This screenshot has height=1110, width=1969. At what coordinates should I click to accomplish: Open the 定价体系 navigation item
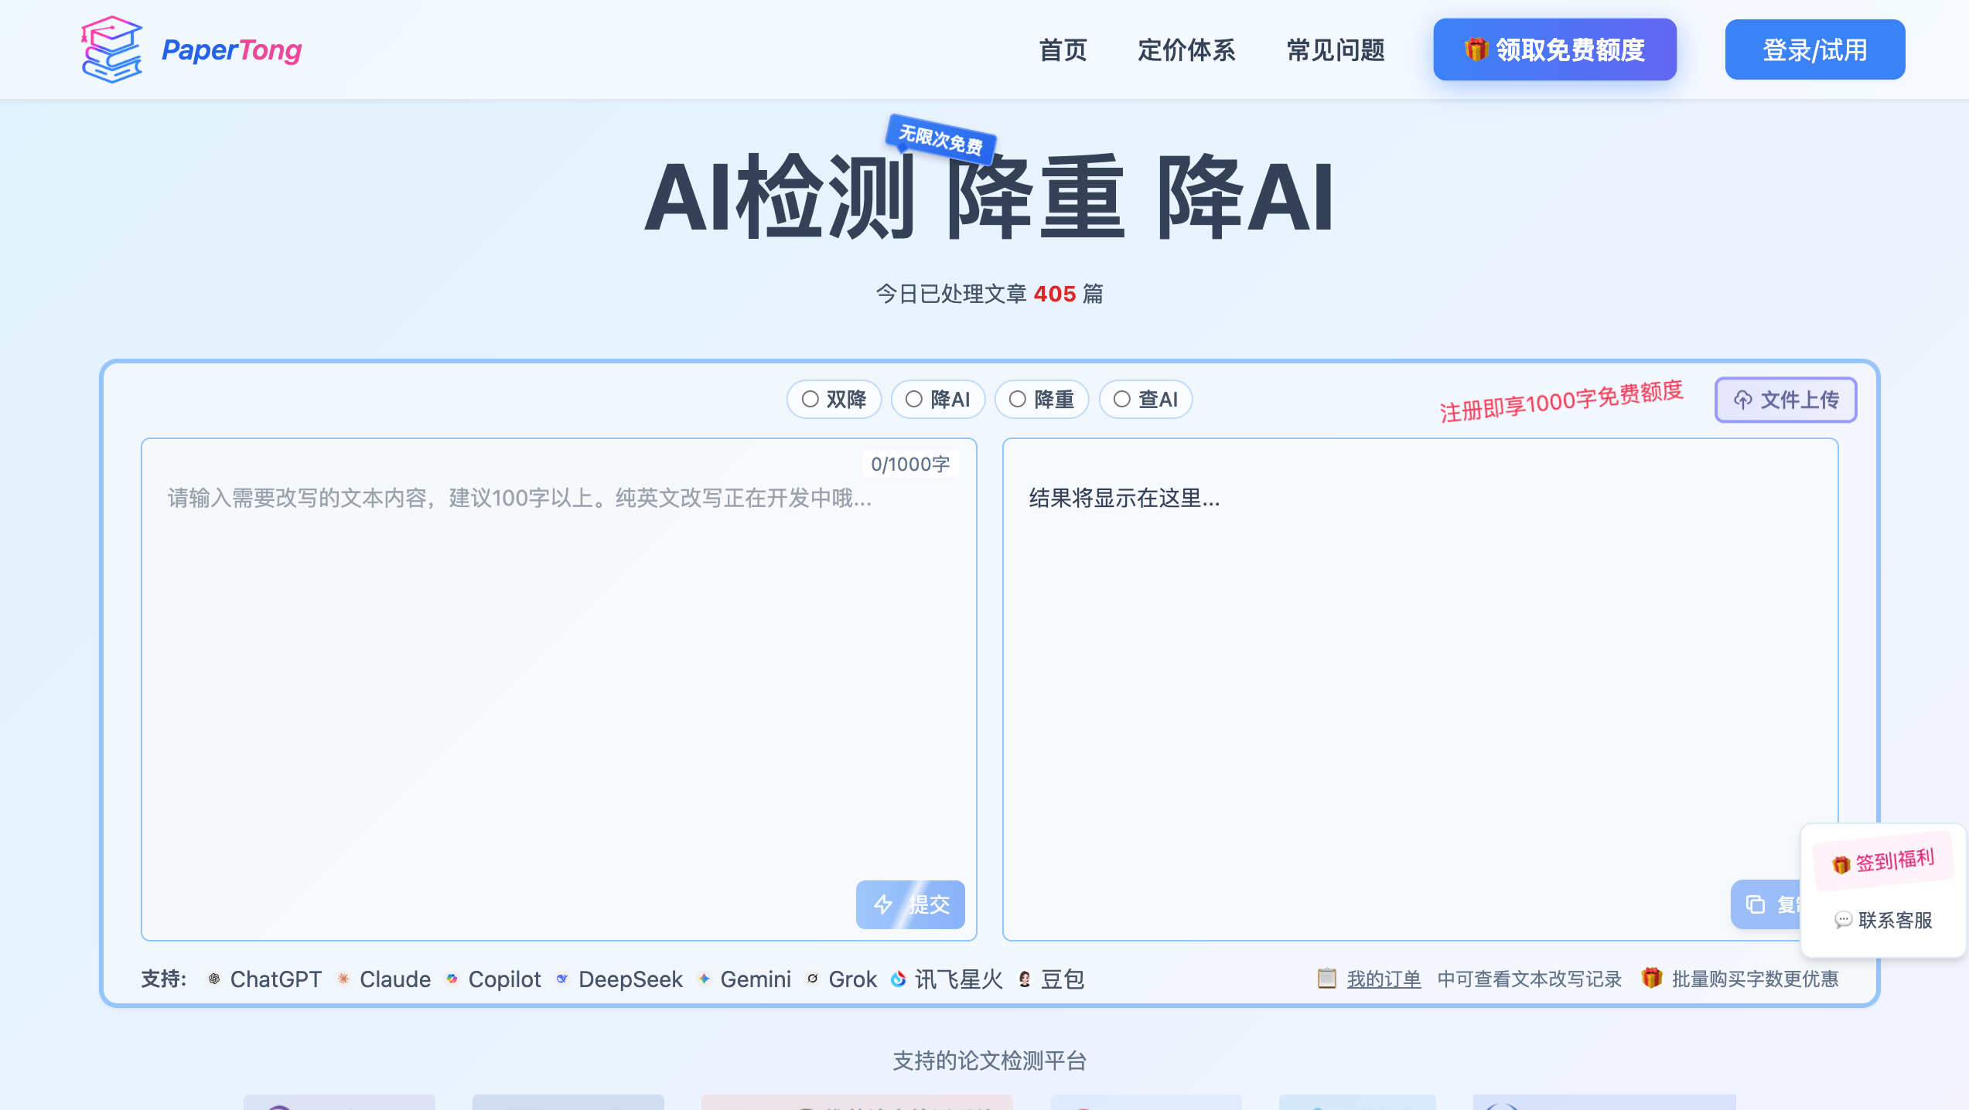pyautogui.click(x=1186, y=50)
